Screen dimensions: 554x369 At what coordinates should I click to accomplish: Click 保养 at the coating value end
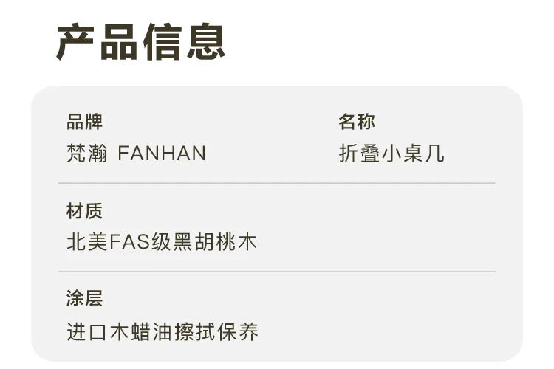coord(237,332)
